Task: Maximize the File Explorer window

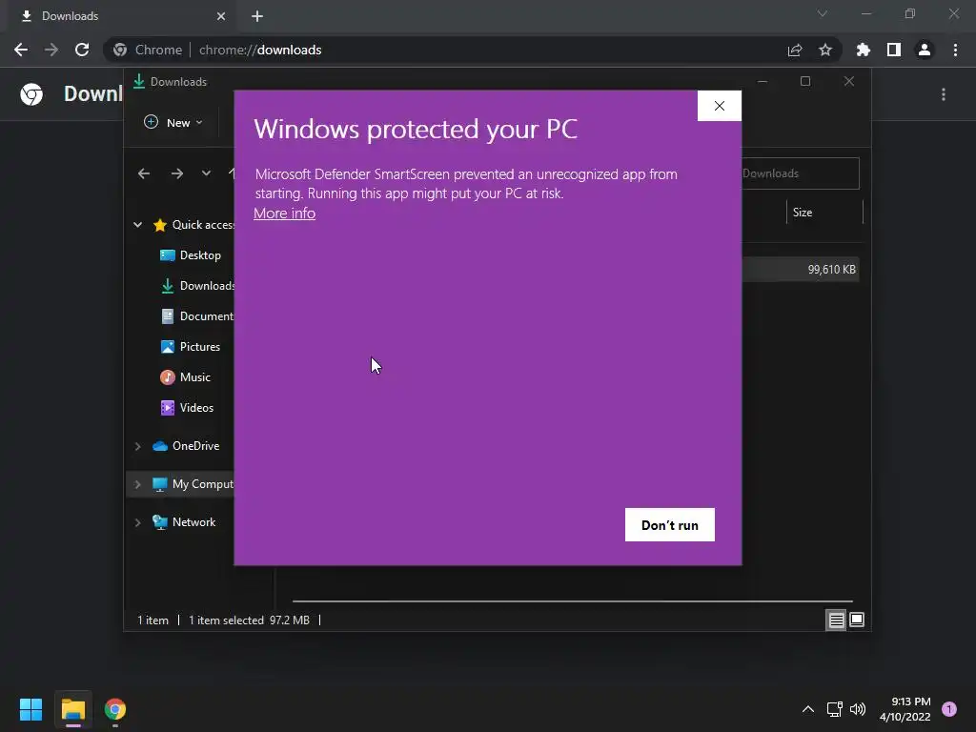Action: click(805, 82)
